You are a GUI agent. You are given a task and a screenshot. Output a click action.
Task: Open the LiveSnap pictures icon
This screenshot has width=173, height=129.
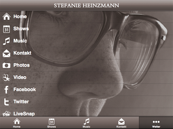tap(6, 114)
